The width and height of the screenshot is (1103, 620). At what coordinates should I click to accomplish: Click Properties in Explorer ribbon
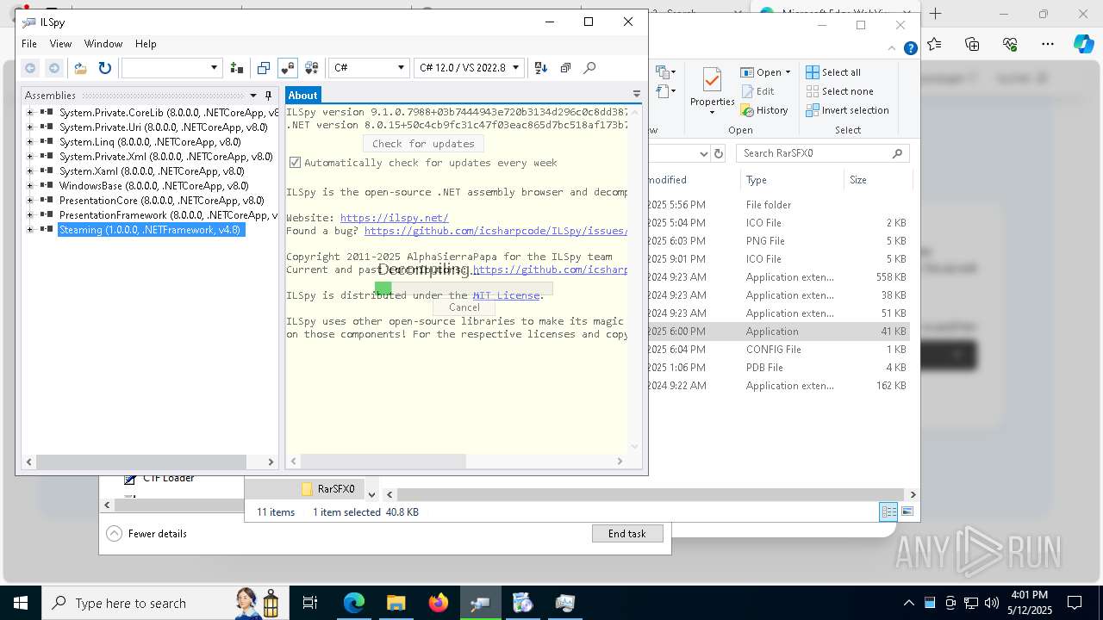(x=712, y=92)
